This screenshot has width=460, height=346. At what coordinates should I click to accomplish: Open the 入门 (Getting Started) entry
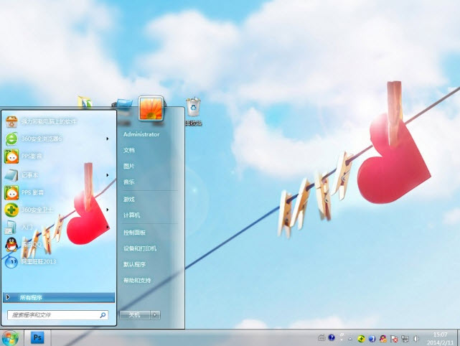click(x=59, y=227)
